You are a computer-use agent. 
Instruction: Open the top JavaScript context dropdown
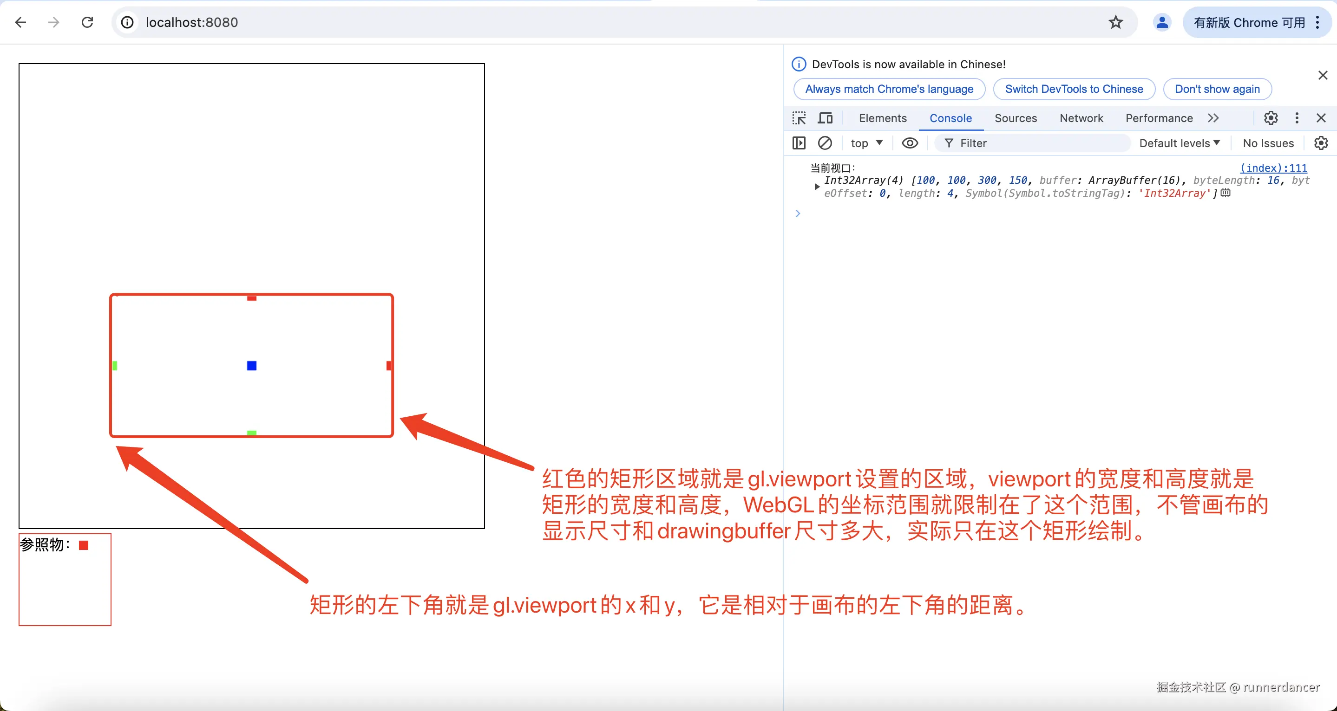[866, 143]
